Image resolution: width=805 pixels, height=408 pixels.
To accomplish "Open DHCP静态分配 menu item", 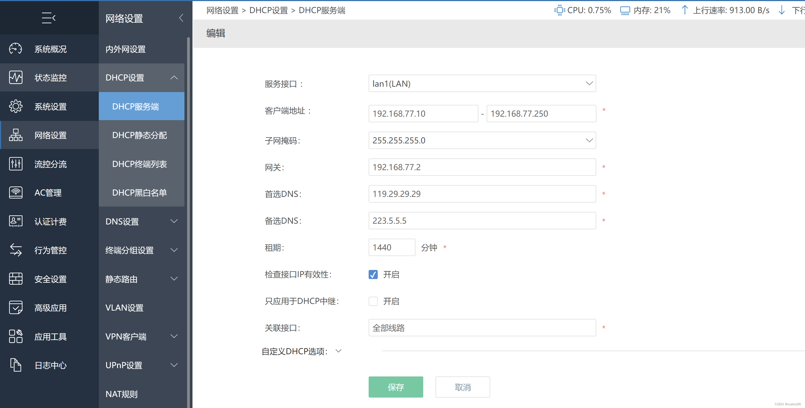I will [142, 135].
